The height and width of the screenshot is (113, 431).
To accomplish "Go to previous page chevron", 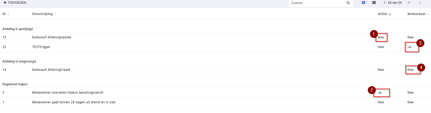I will (x=420, y=3).
